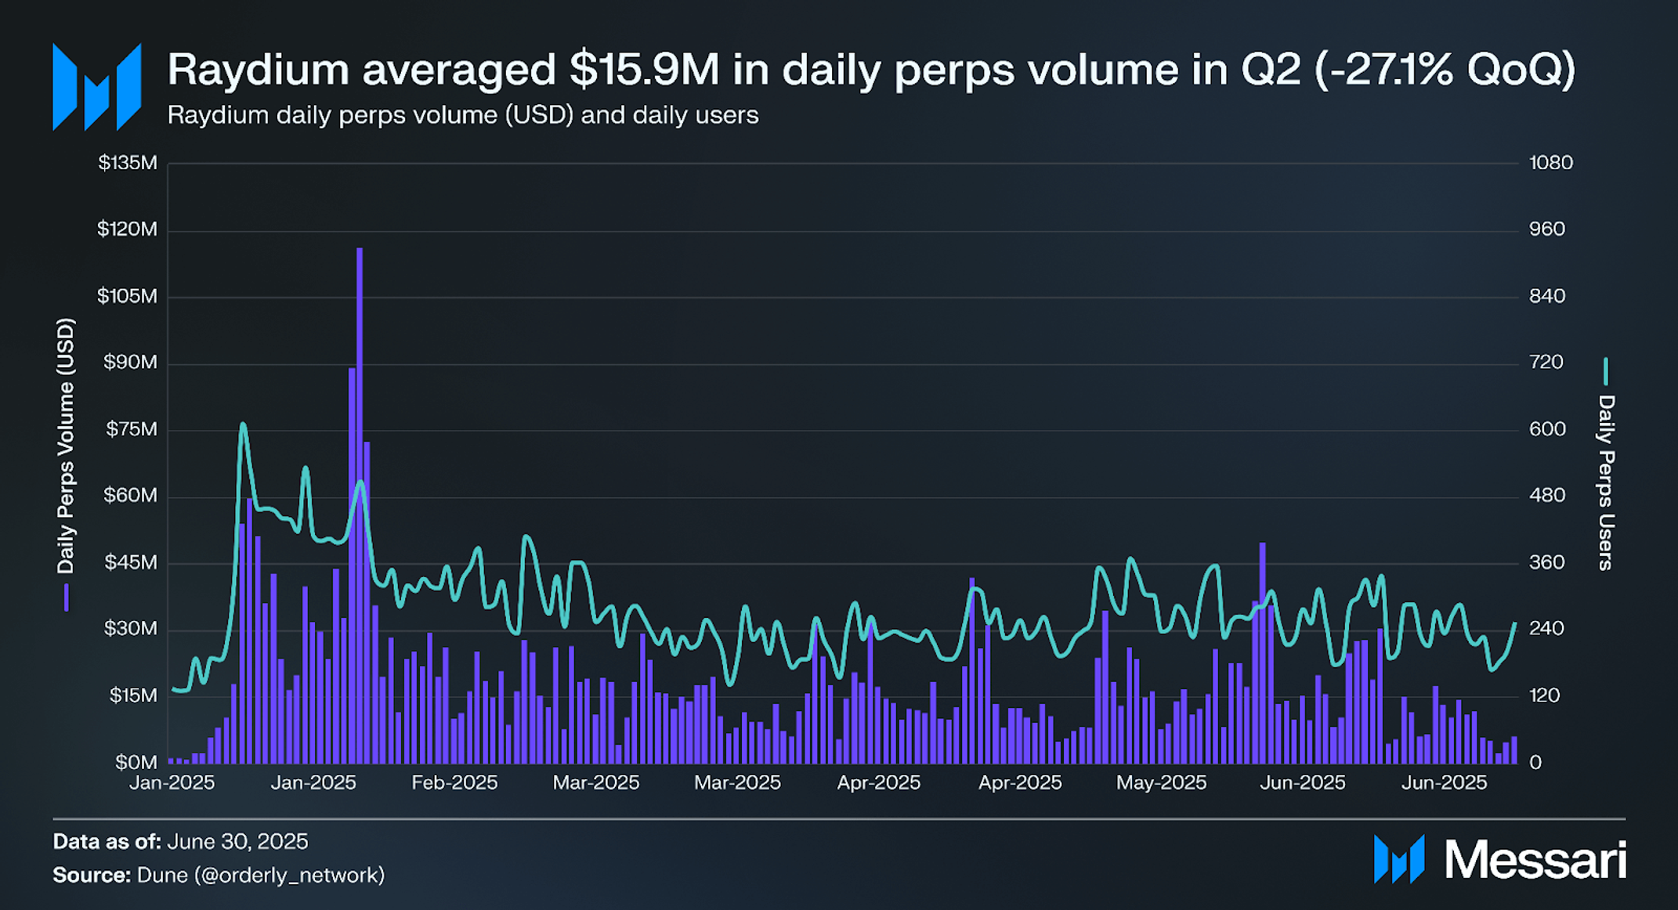1678x910 pixels.
Task: Click the $0M label at left axis bottom
Action: click(x=136, y=763)
